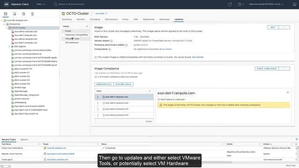Viewport: 299px width, 168px height.
Task: Click the OCTO-Cluster cluster icon in header
Action: point(64,14)
